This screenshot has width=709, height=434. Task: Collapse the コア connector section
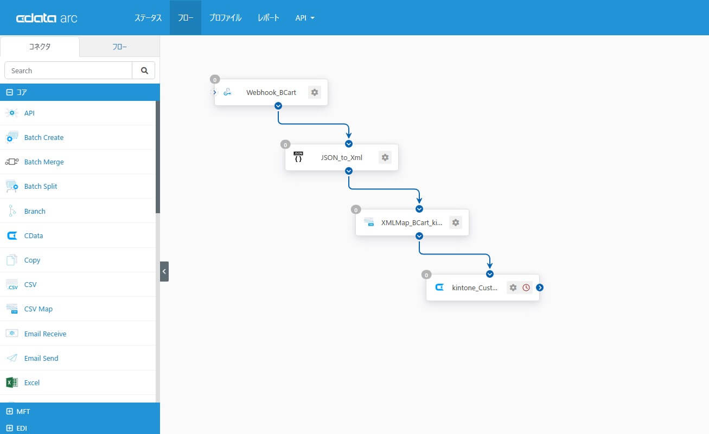point(80,92)
